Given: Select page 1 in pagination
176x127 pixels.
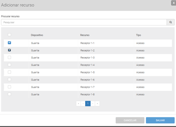Looking at the screenshot, I should click(88, 103).
